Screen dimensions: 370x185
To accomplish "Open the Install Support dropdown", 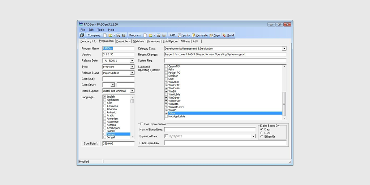I will tap(132, 91).
